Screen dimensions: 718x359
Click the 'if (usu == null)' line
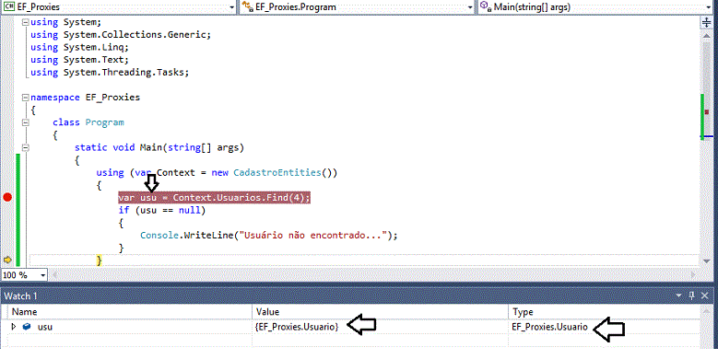coord(162,211)
